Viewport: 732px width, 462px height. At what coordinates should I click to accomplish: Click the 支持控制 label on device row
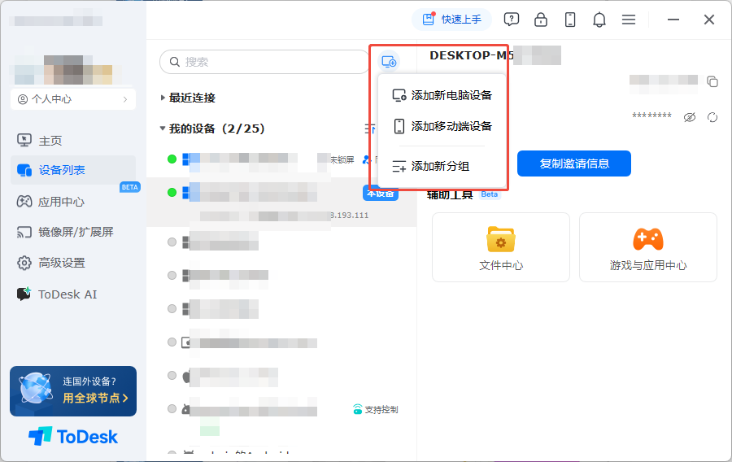pos(376,409)
